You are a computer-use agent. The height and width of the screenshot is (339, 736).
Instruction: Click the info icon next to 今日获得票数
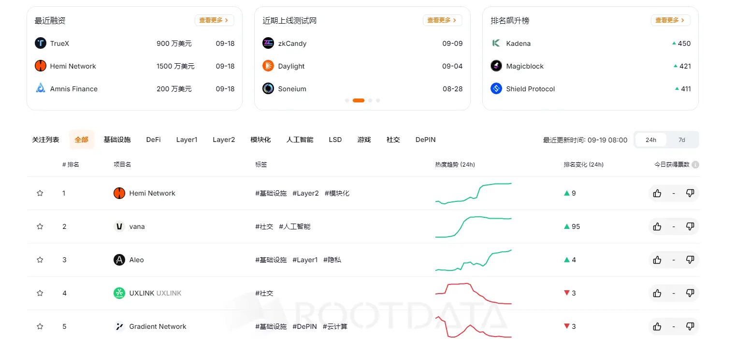point(696,164)
